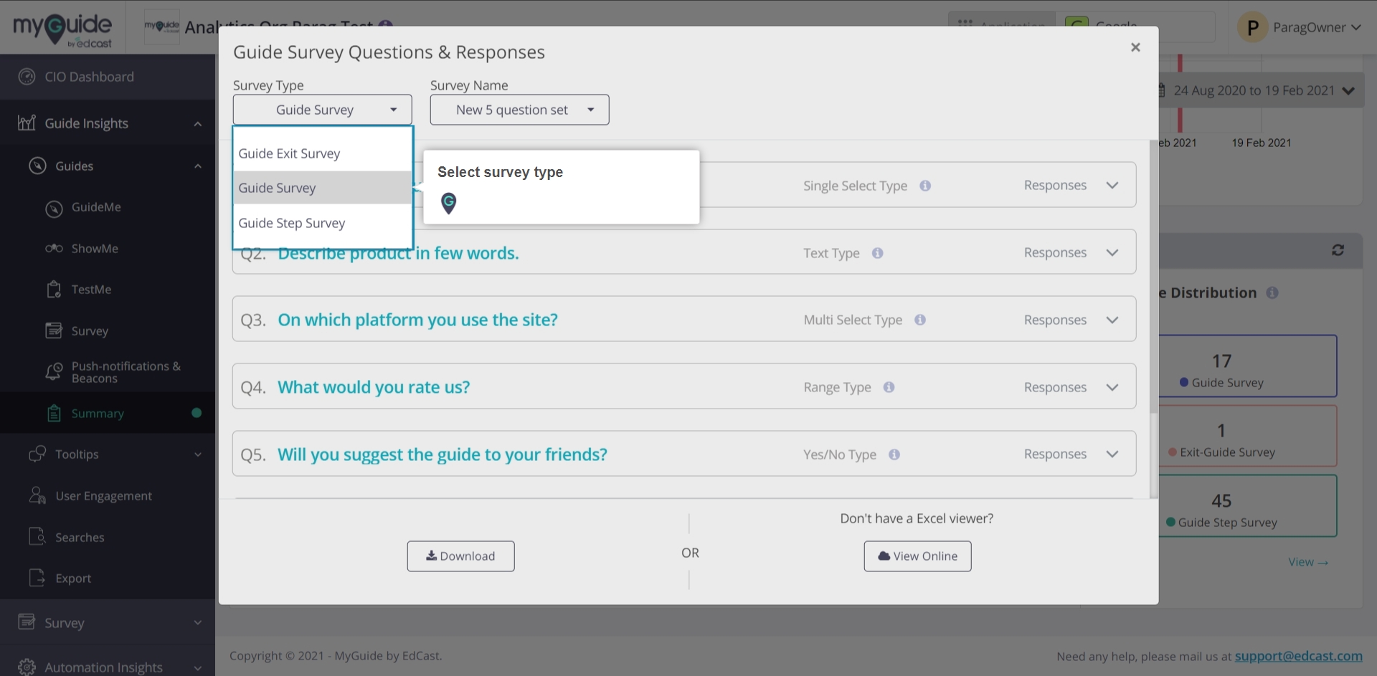
Task: Click the Download button
Action: click(x=461, y=556)
